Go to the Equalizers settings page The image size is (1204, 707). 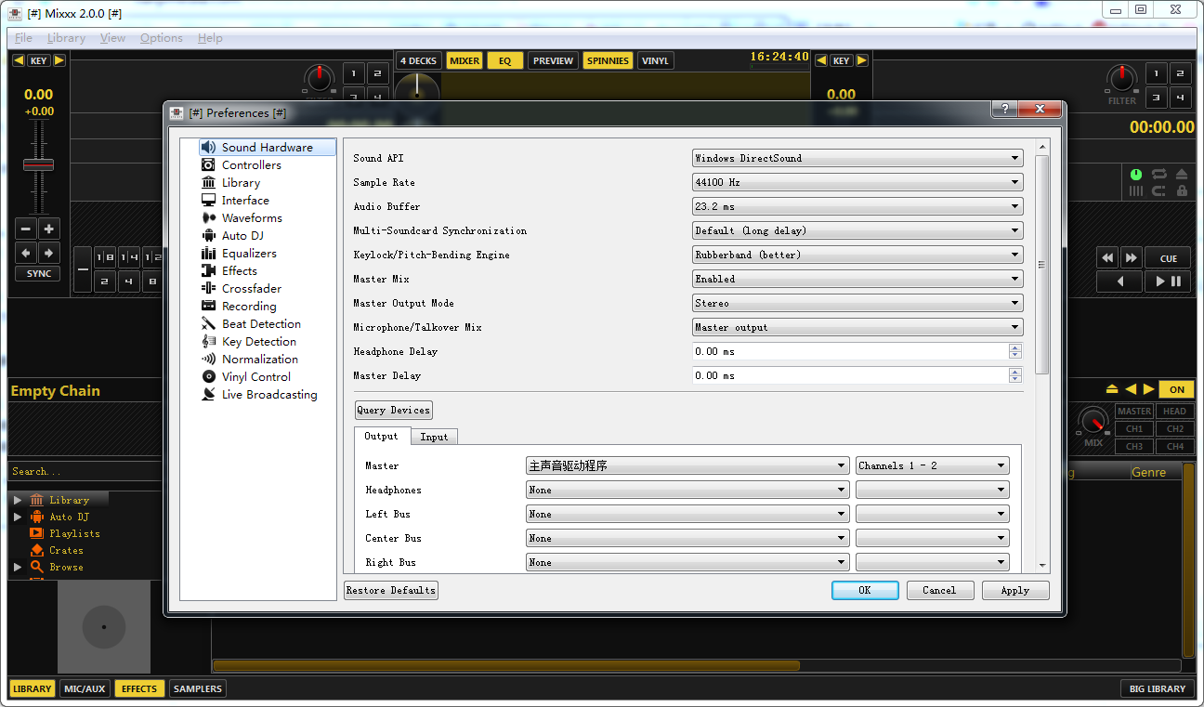click(x=248, y=254)
